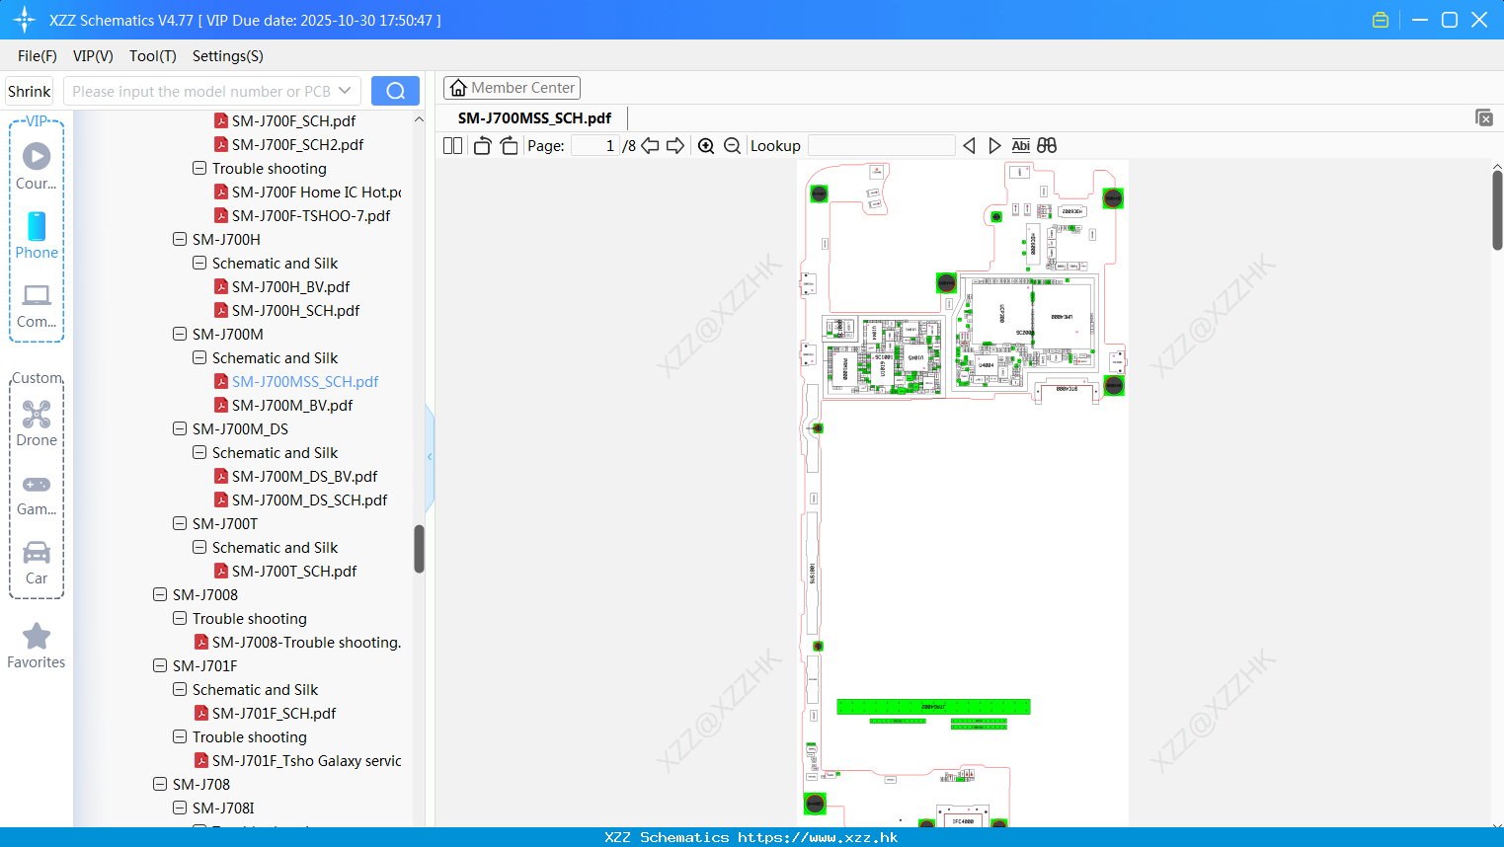Viewport: 1504px width, 847px height.
Task: Collapse the SM-J700H tree node
Action: (180, 239)
